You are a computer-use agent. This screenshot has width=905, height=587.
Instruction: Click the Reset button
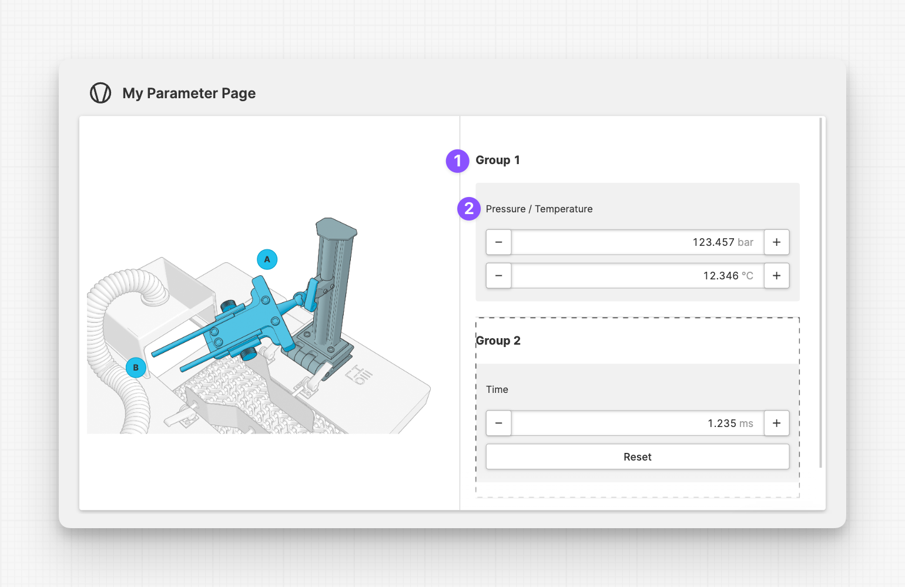pyautogui.click(x=637, y=457)
